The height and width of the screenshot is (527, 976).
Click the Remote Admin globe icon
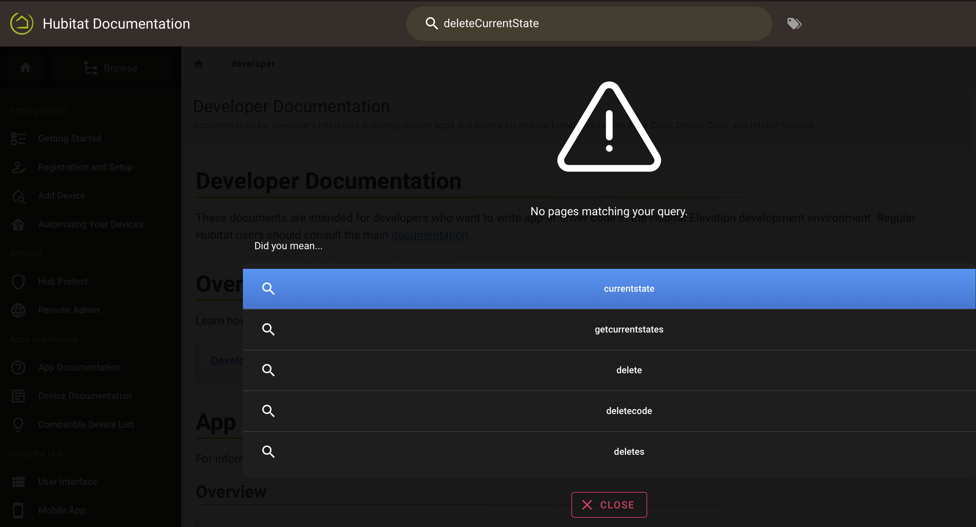(x=18, y=310)
